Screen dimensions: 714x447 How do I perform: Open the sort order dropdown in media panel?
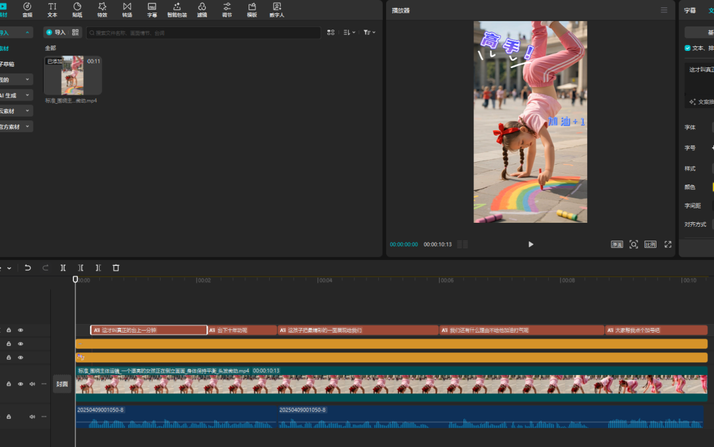click(x=350, y=32)
